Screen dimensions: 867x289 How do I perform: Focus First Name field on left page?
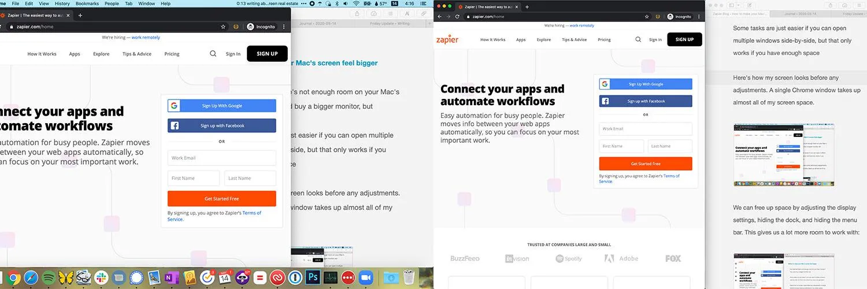pyautogui.click(x=194, y=178)
